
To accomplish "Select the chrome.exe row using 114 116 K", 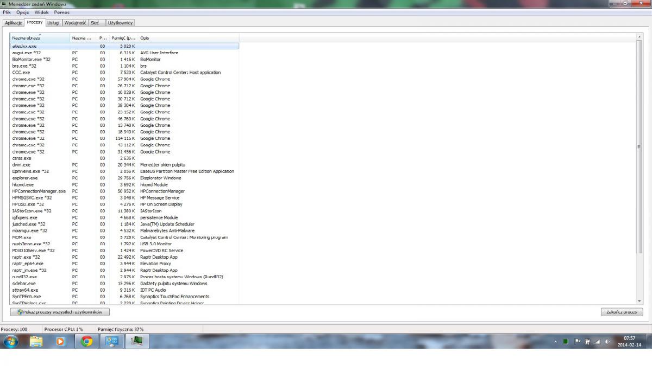I will [125, 138].
